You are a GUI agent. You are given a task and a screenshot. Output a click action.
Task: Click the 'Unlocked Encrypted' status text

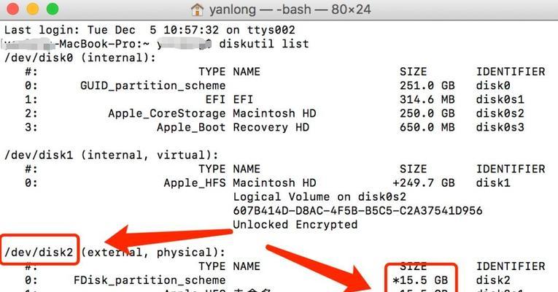295,224
